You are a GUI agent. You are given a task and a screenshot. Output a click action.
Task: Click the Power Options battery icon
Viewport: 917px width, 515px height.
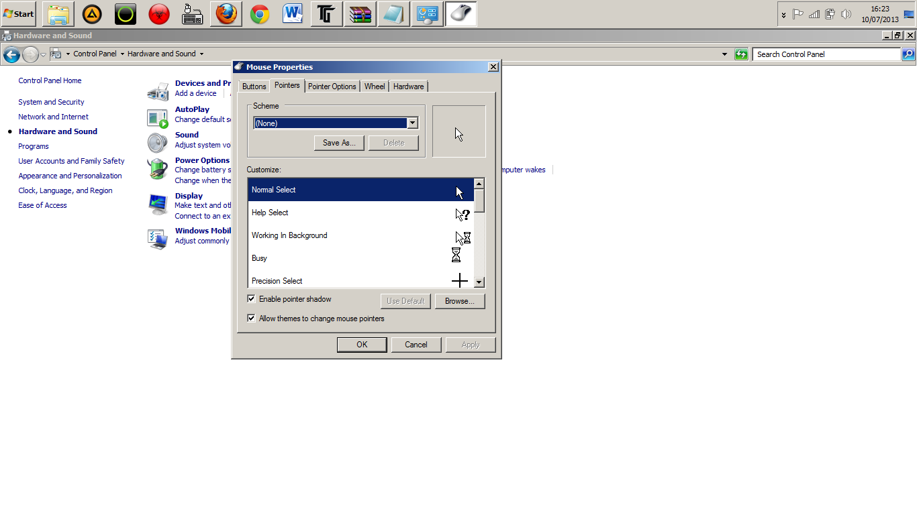[x=158, y=169]
